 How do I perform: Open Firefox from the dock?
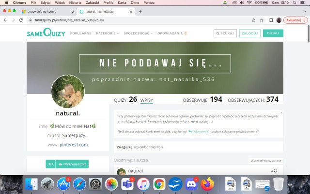click(207, 184)
